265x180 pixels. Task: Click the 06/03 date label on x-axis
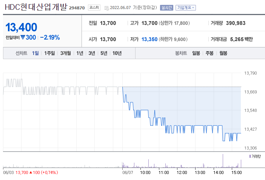coord(8,172)
